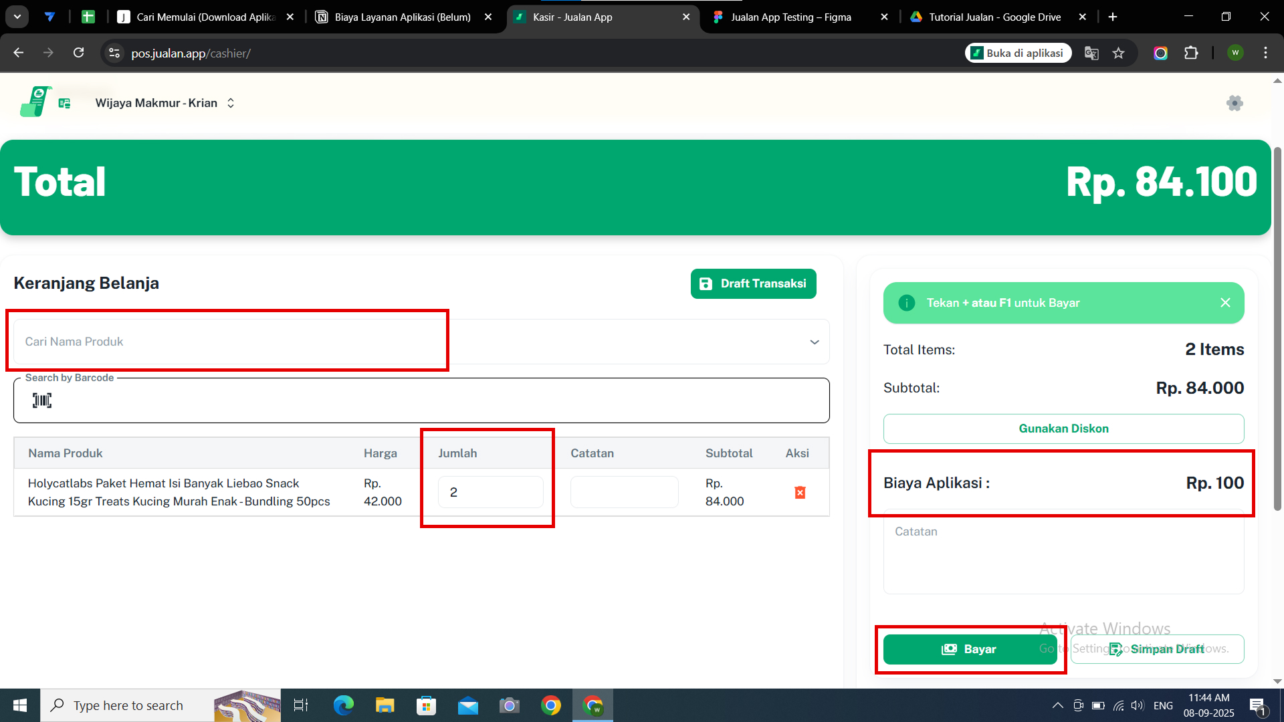Open Draft Transaksi
Viewport: 1284px width, 722px height.
tap(753, 283)
